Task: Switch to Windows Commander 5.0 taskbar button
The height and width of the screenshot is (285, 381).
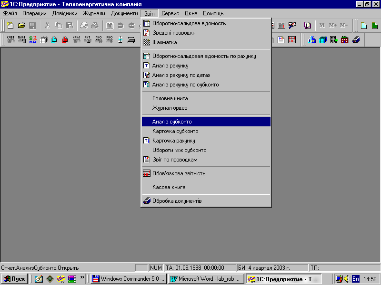Action: tap(129, 279)
